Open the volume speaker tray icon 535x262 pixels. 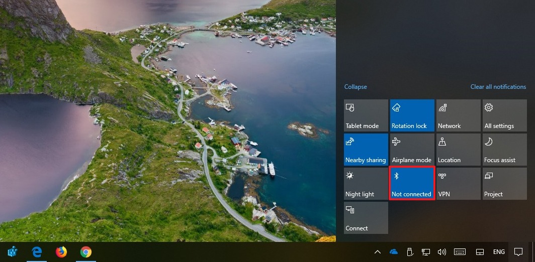[442, 252]
